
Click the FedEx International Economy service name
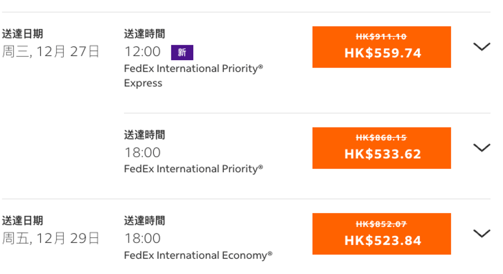(198, 256)
